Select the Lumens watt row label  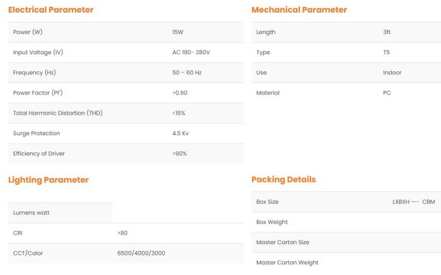31,213
